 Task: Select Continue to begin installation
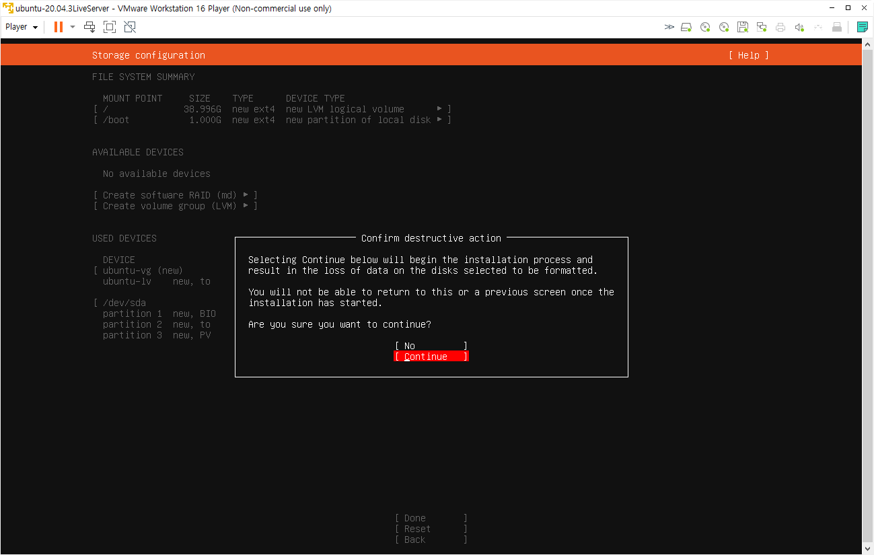coord(431,357)
